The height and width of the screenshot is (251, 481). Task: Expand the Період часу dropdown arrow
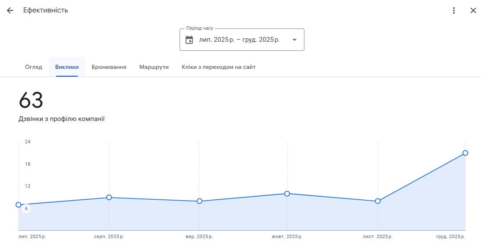(294, 40)
